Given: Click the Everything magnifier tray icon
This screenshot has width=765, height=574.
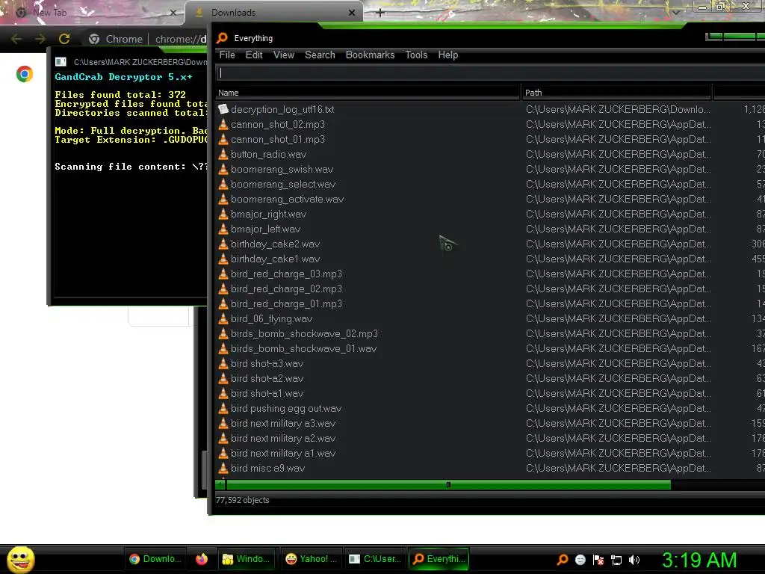Looking at the screenshot, I should 562,559.
